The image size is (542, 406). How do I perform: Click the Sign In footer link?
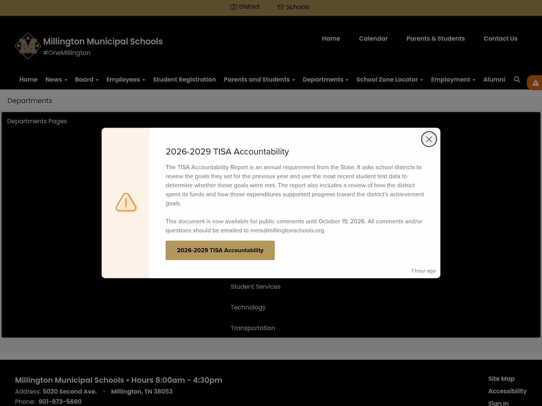[498, 403]
